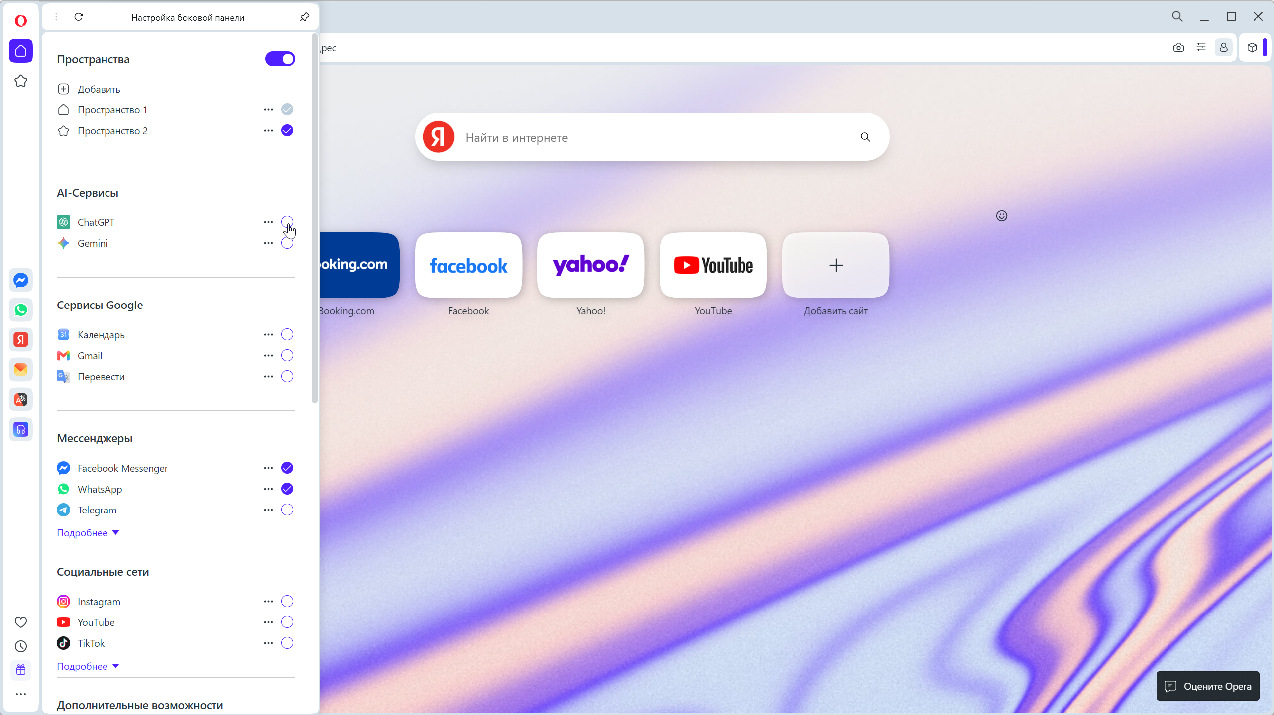Open options menu for Пространство 2

click(268, 131)
